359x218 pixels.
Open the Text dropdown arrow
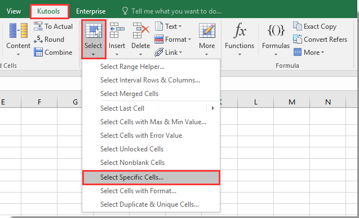(x=180, y=27)
